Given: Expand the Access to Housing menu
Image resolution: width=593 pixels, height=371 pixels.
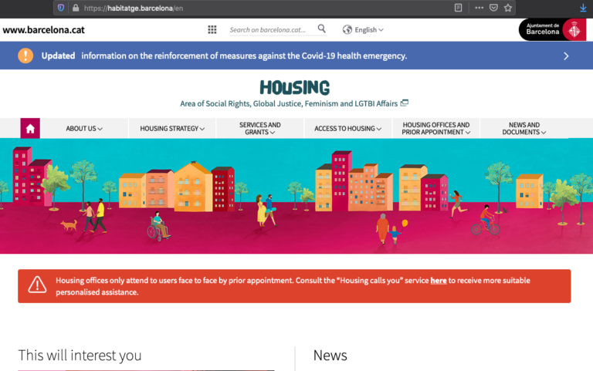Looking at the screenshot, I should [x=347, y=129].
